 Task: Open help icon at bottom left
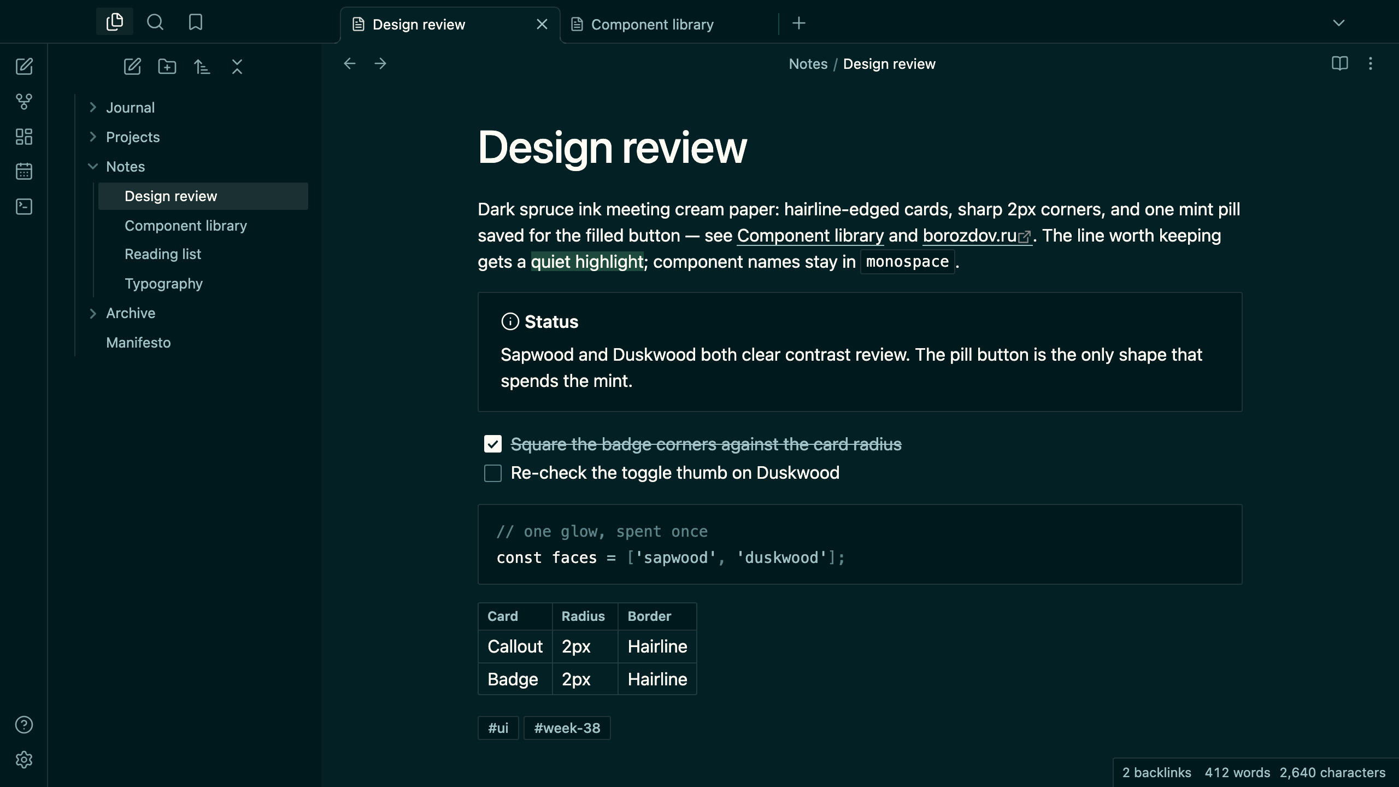(x=24, y=725)
